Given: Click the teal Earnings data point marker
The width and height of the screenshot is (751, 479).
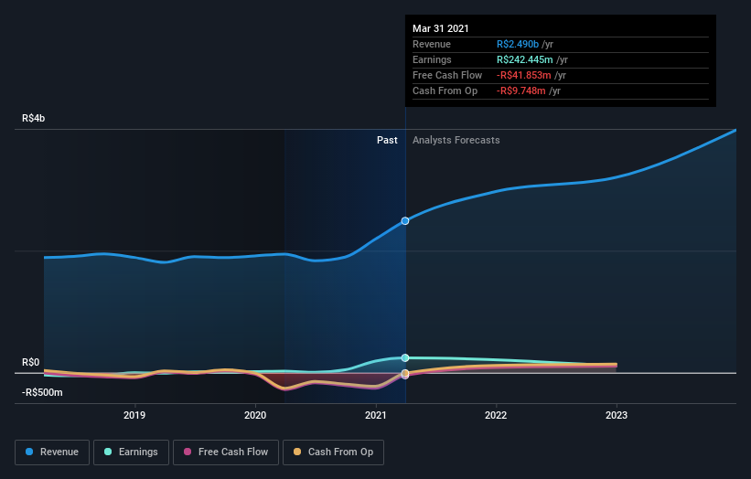Looking at the screenshot, I should [405, 357].
